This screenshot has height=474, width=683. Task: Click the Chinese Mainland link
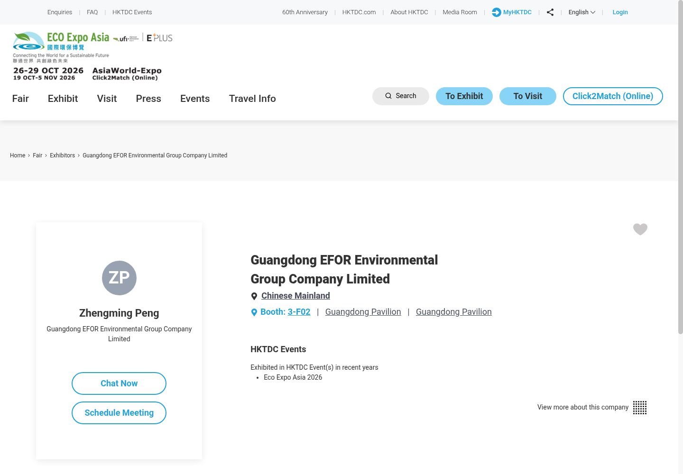coord(295,296)
